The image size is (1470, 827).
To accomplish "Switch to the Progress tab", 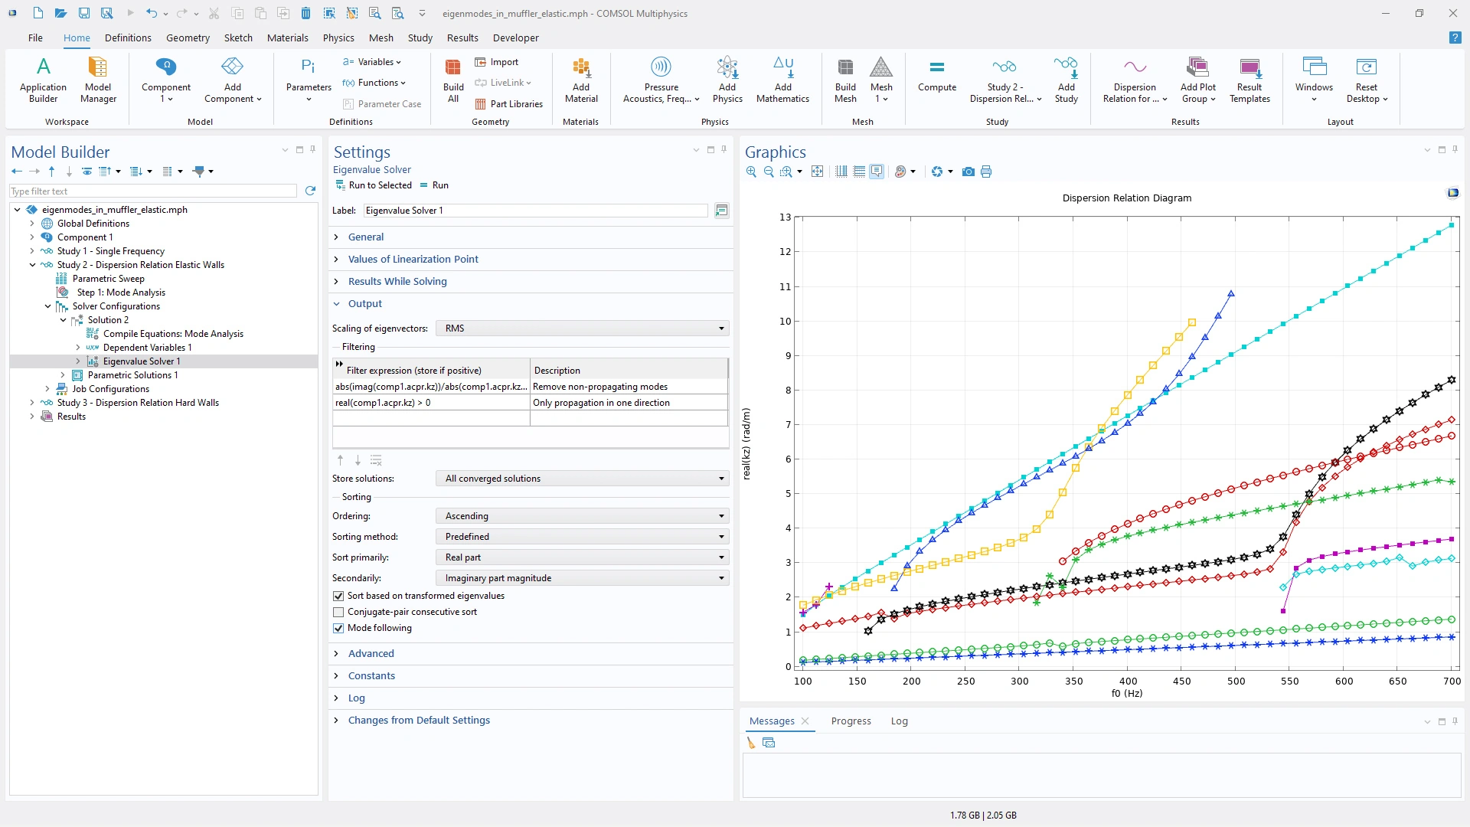I will (x=851, y=721).
